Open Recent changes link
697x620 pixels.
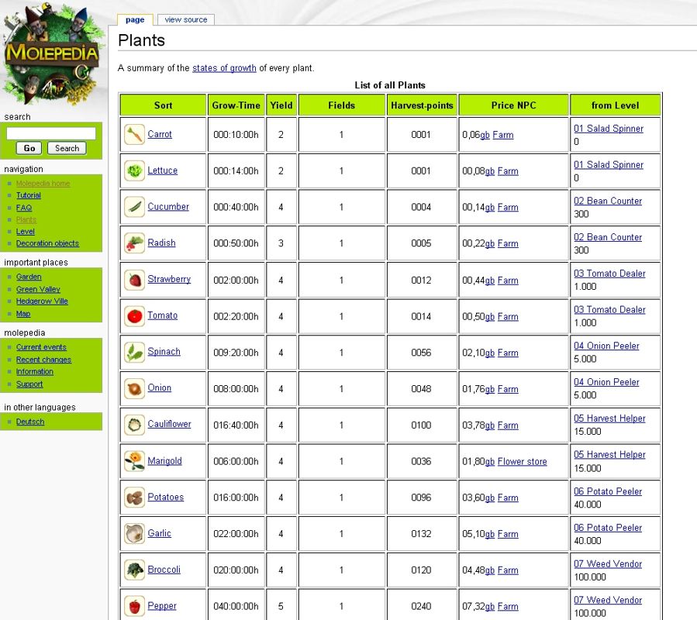point(43,360)
